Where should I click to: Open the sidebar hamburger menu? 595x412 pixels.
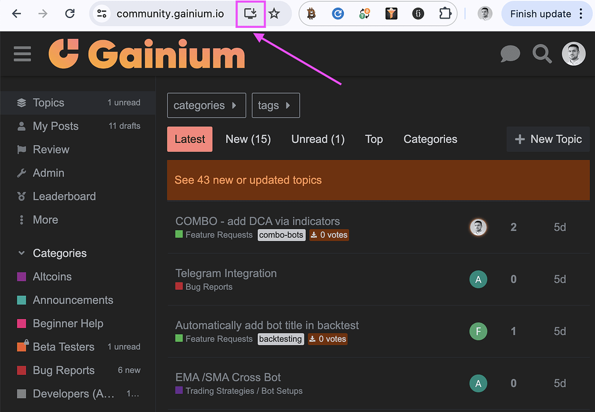point(21,54)
